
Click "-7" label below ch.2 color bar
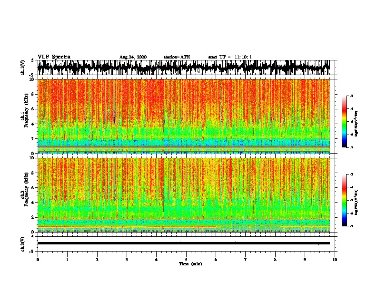point(351,226)
